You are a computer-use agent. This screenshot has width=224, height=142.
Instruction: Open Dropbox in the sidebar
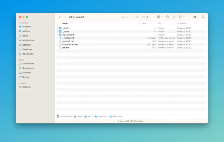click(x=25, y=27)
